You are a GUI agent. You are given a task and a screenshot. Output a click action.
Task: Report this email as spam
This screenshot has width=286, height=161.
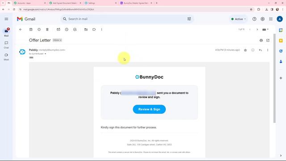click(x=39, y=30)
